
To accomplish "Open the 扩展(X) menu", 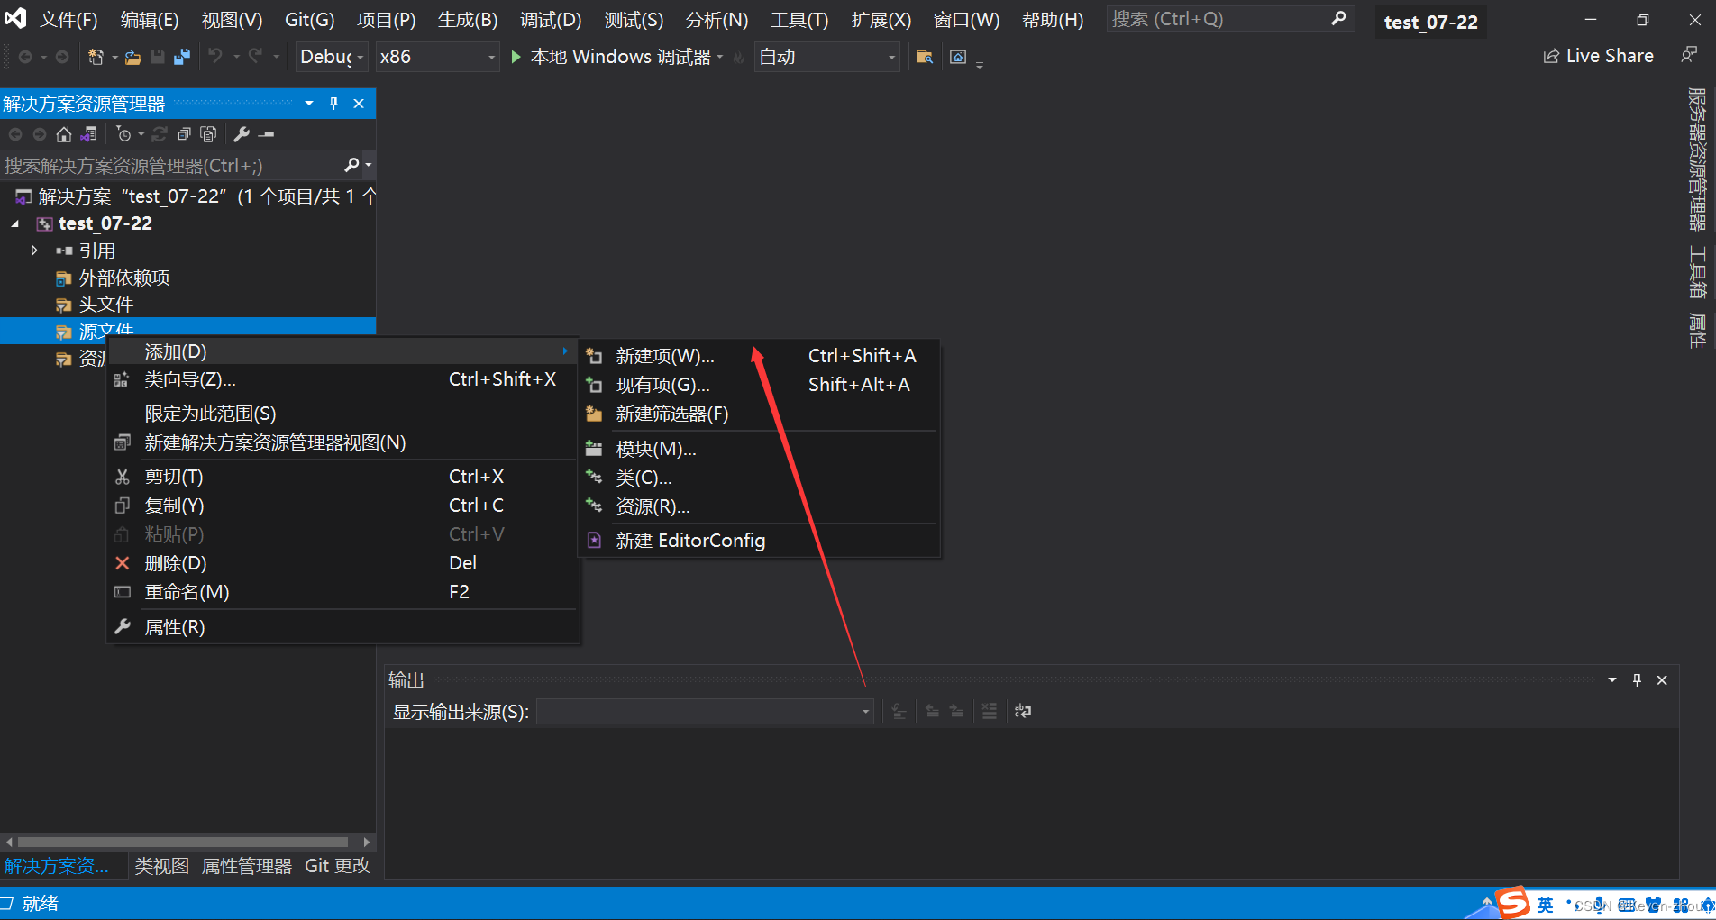I will [x=881, y=20].
